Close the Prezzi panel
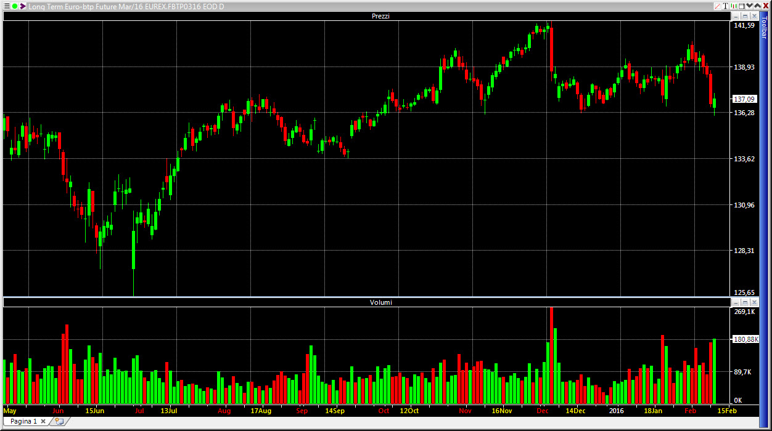772x431 pixels. pos(754,16)
